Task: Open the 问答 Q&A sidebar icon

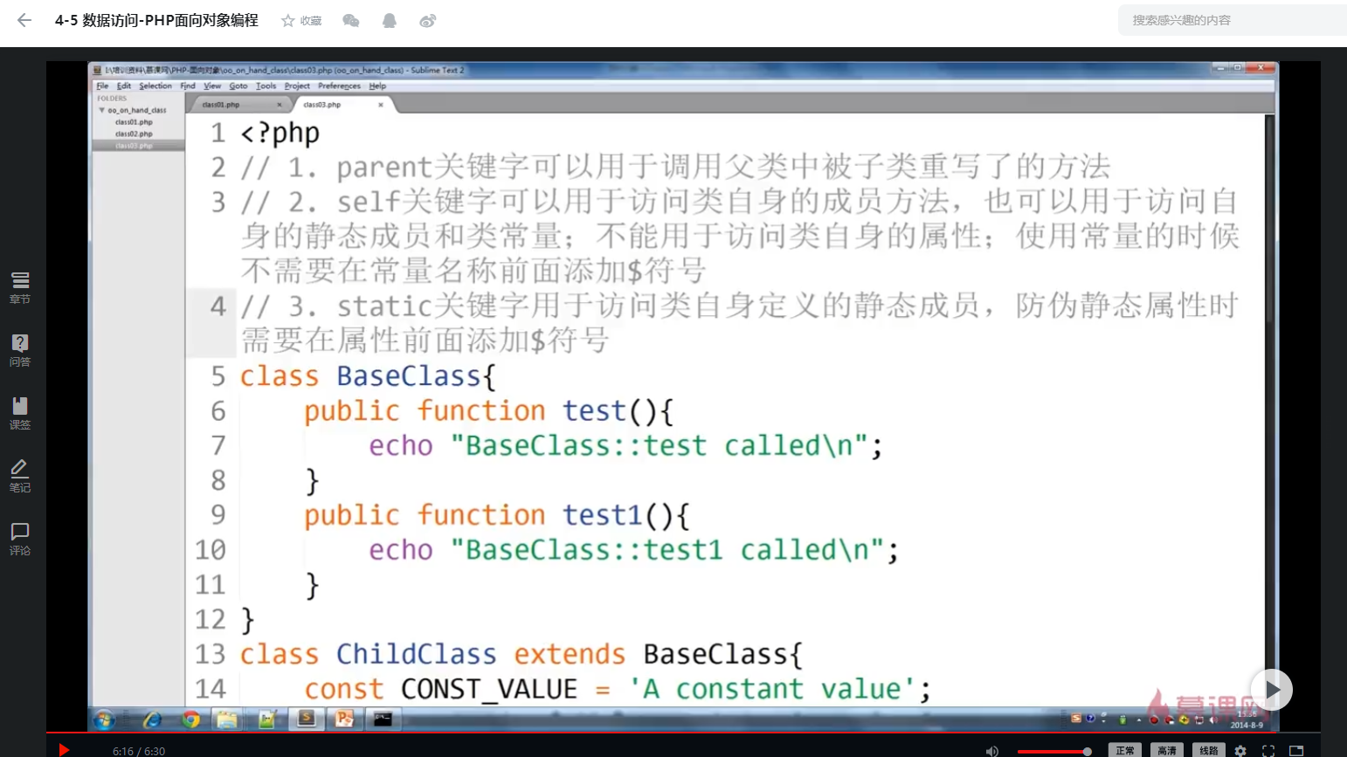Action: pos(20,350)
